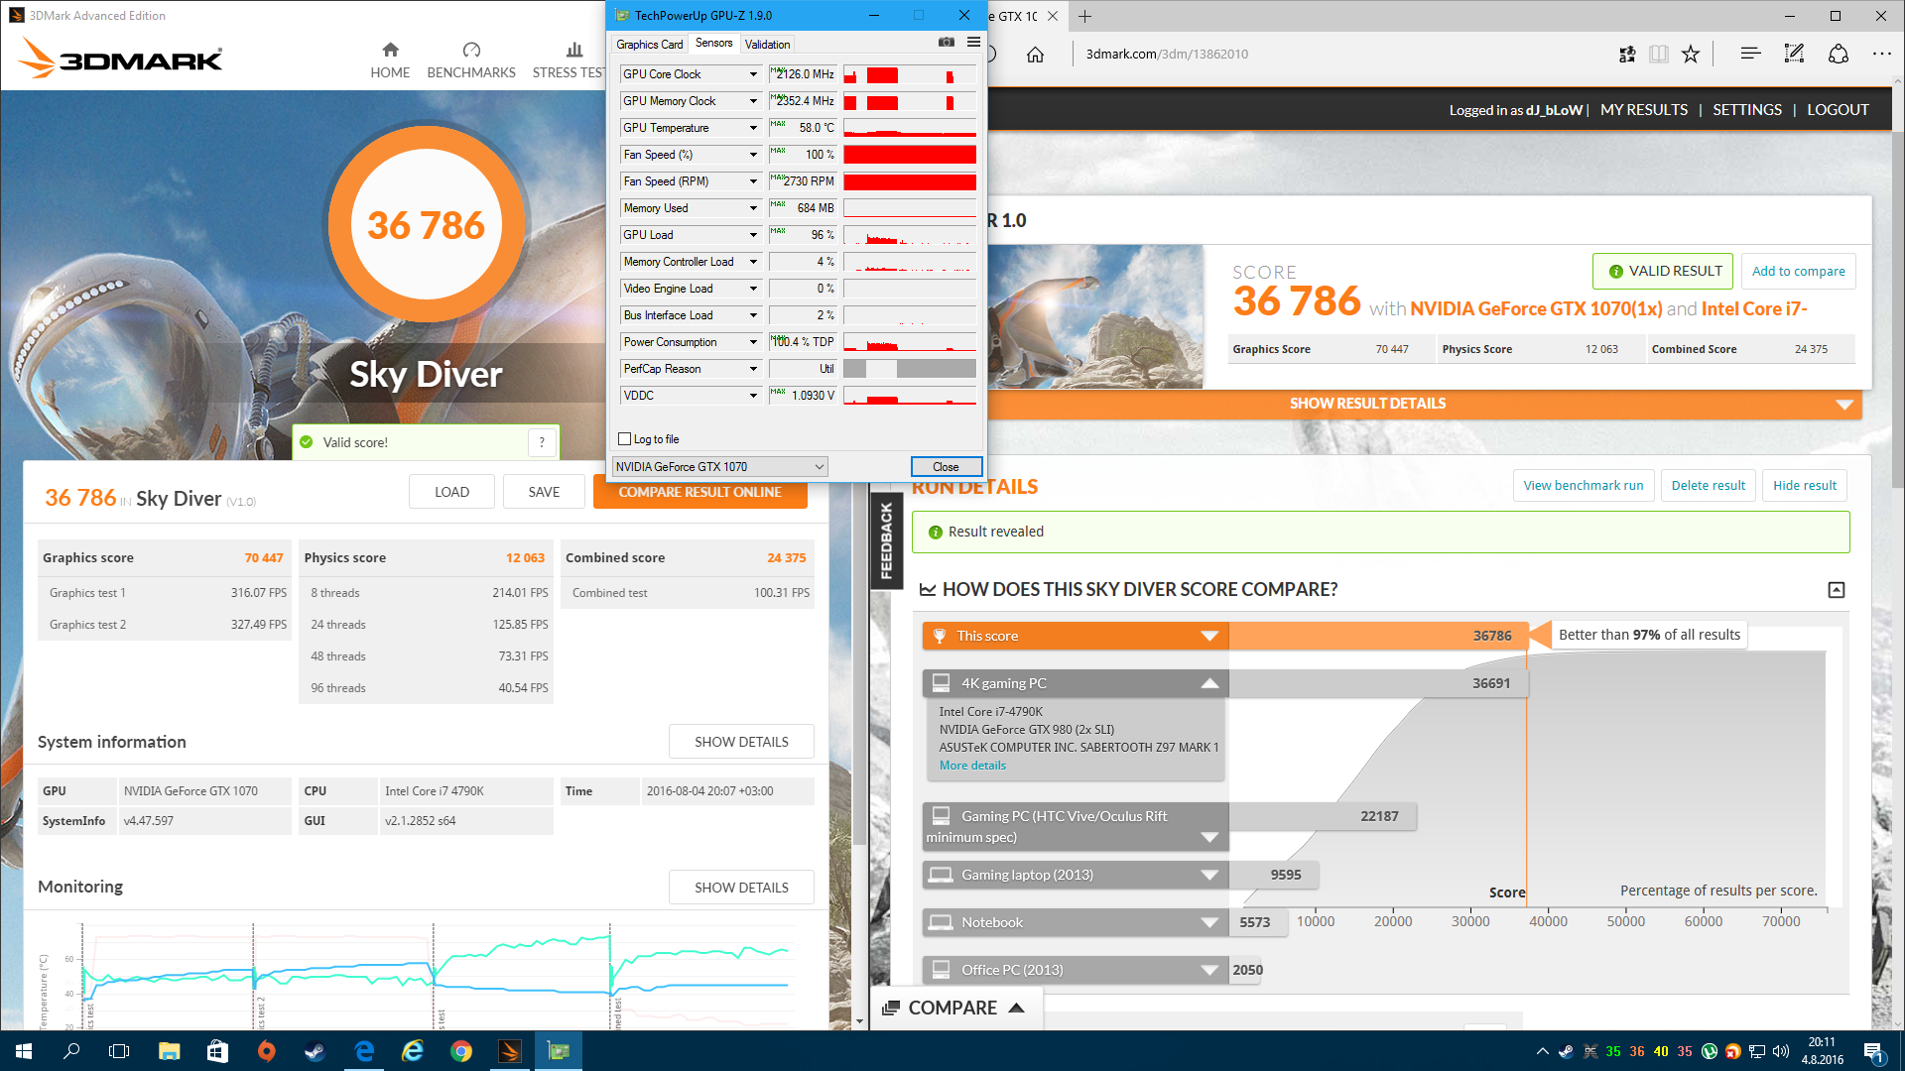Screen dimensions: 1905x1071
Task: Click the GPU-Z taskbar icon
Action: pyautogui.click(x=559, y=1051)
